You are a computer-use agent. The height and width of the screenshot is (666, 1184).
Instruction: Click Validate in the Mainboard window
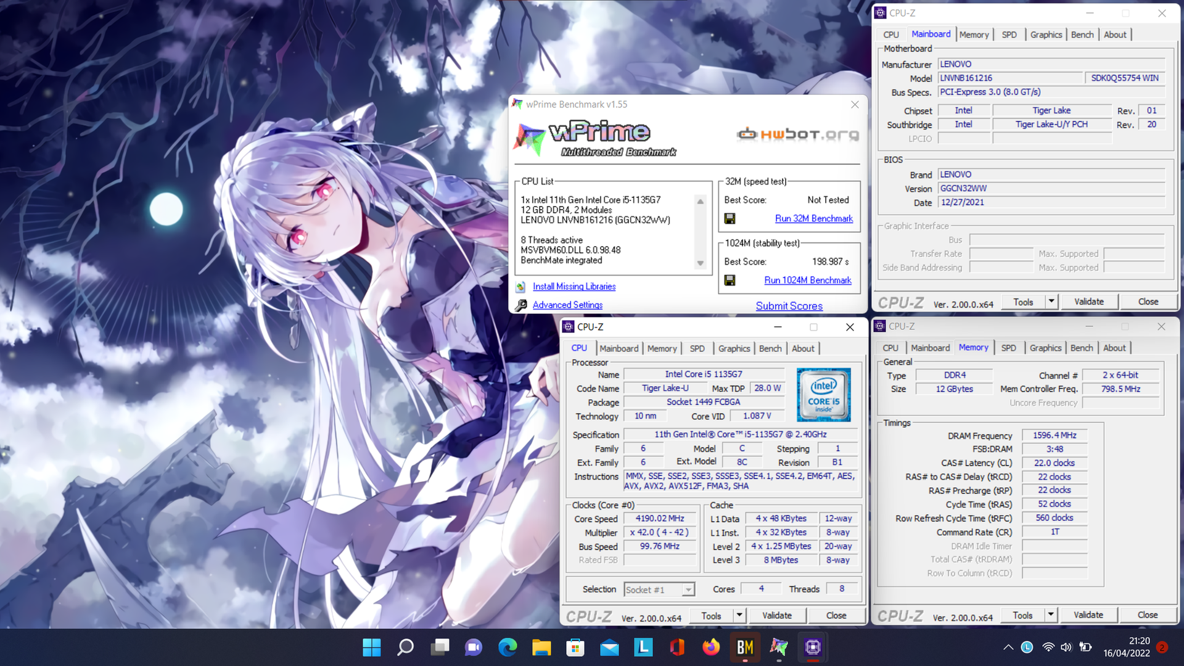(1089, 302)
